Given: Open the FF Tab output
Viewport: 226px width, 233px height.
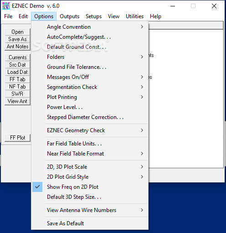Looking at the screenshot, I should click(x=17, y=79).
